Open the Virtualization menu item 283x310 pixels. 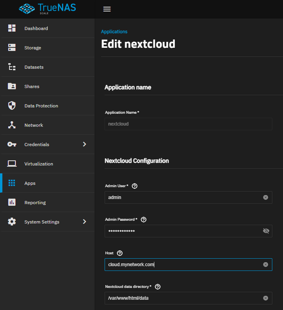tap(47, 164)
